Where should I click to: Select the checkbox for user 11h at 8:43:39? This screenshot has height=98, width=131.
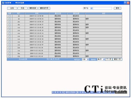point(10,48)
